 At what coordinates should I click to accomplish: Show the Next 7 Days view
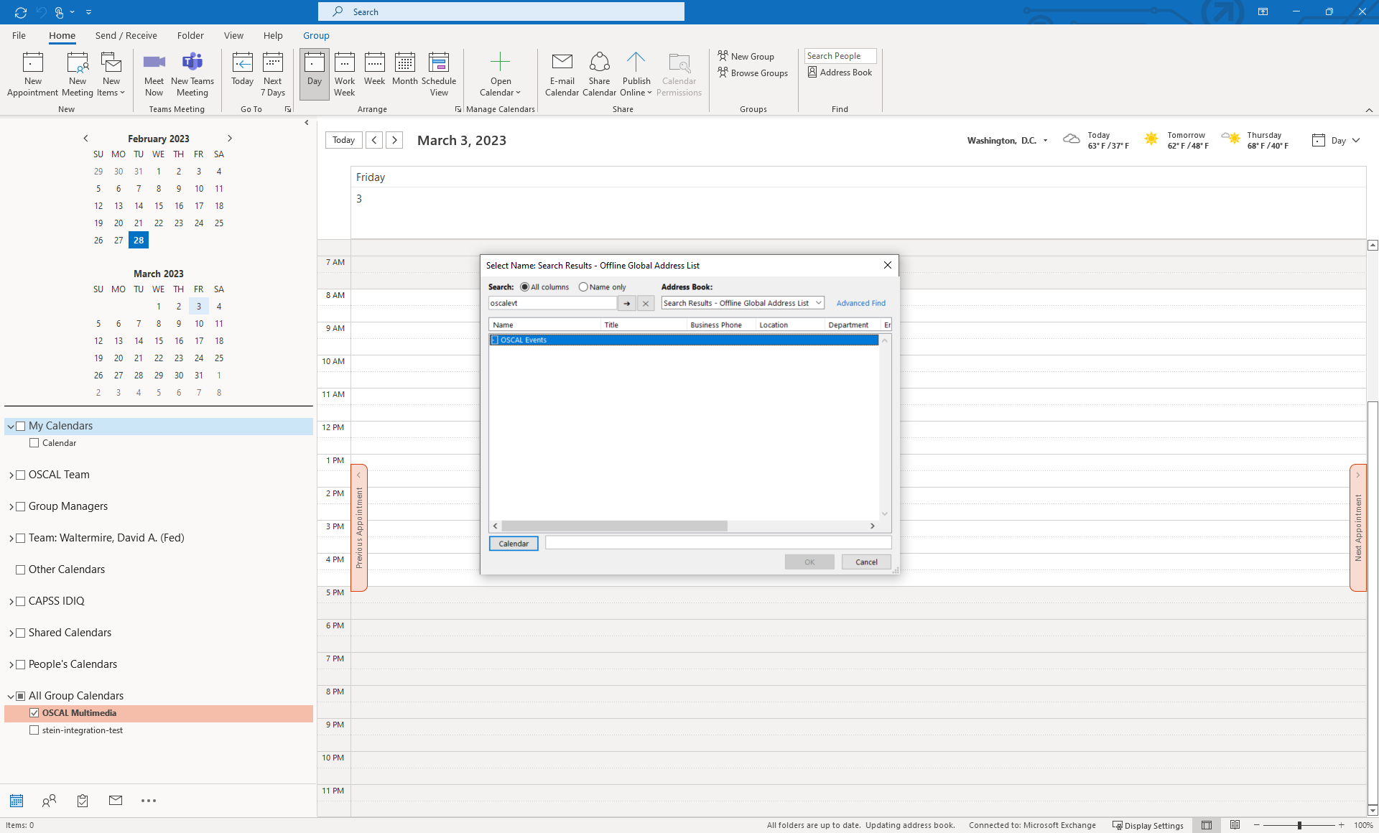click(x=273, y=74)
